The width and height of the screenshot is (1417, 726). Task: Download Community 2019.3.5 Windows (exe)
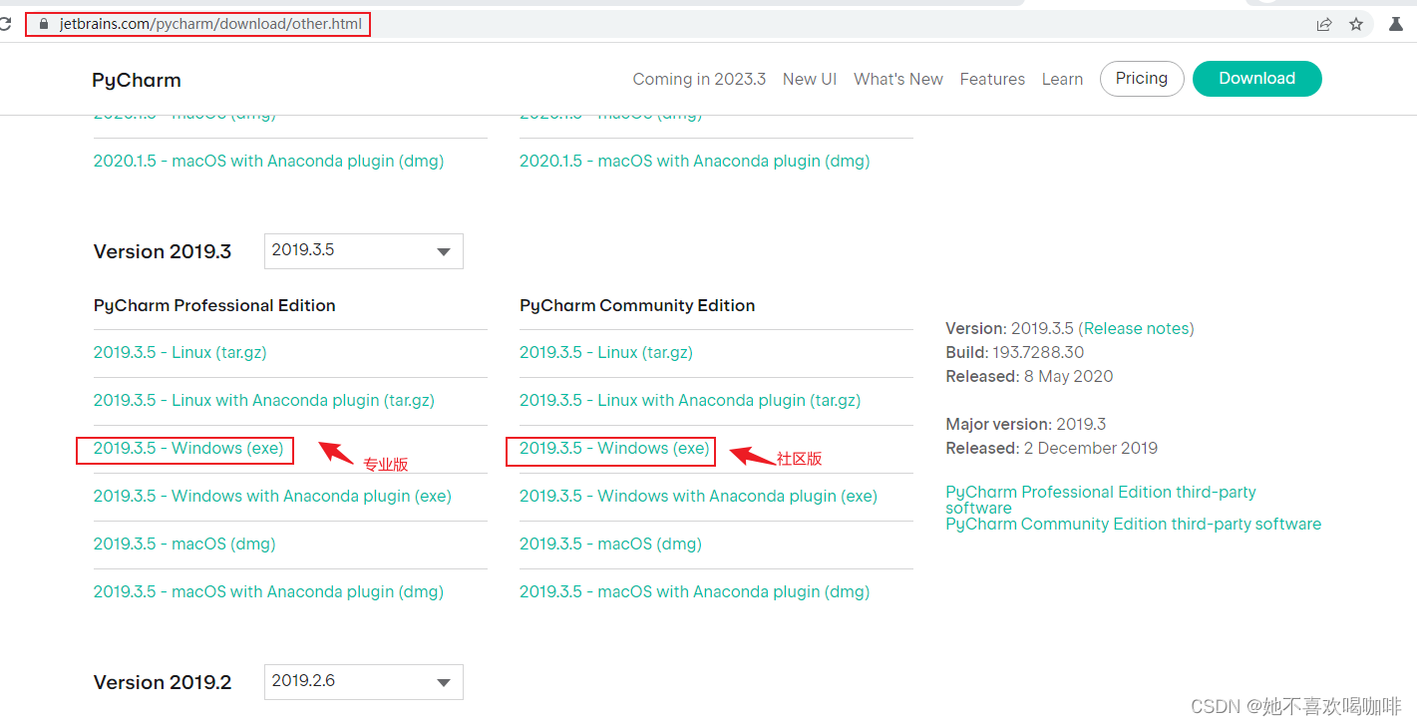614,448
